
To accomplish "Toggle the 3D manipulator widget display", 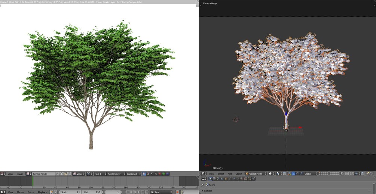I will [x=289, y=173].
